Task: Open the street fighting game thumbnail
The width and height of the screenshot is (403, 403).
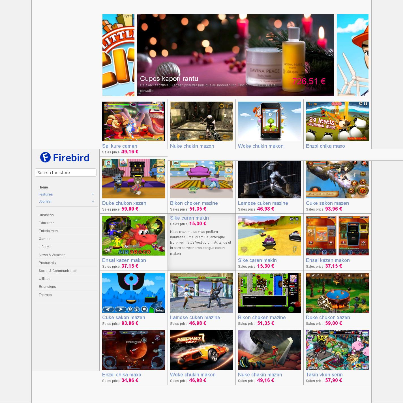Action: [x=134, y=121]
